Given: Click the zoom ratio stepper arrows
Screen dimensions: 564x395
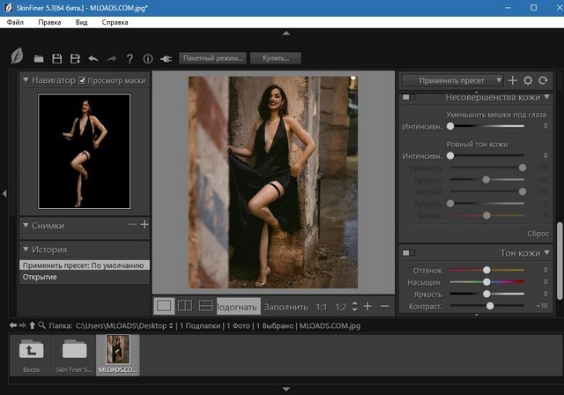Looking at the screenshot, I should [354, 306].
